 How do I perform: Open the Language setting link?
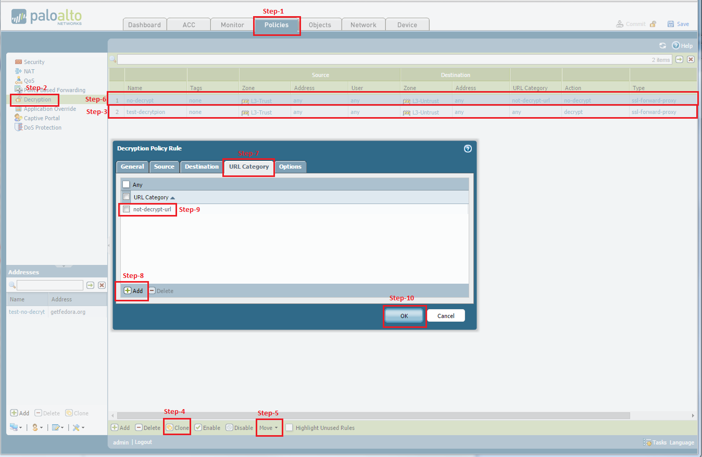click(x=682, y=442)
